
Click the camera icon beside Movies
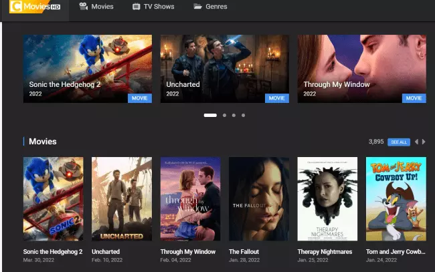(83, 6)
